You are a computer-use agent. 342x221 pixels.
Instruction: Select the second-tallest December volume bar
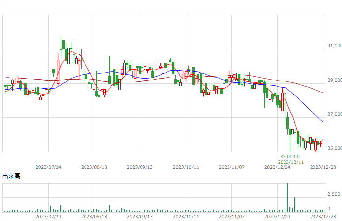pyautogui.click(x=295, y=205)
